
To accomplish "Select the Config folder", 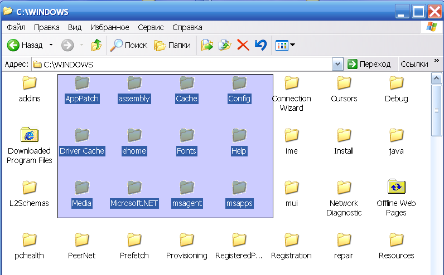I will pos(239,89).
